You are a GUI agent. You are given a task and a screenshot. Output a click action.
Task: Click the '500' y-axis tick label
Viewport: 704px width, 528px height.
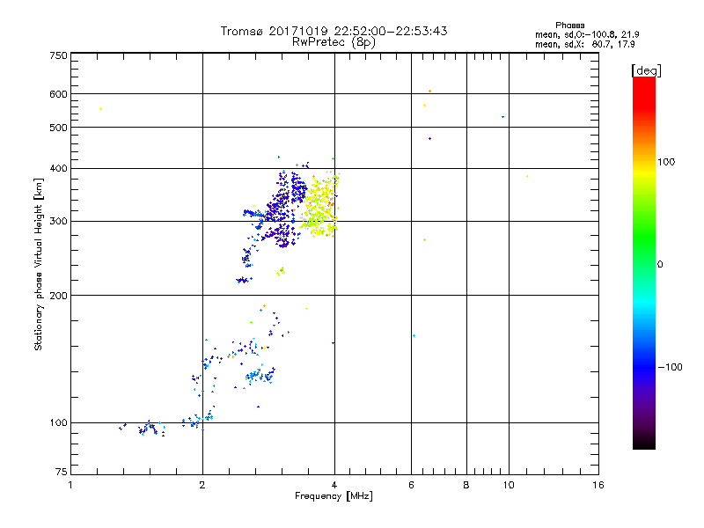tap(58, 128)
